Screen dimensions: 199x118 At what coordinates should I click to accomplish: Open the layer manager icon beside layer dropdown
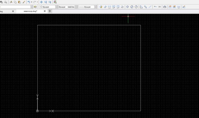tap(35, 7)
